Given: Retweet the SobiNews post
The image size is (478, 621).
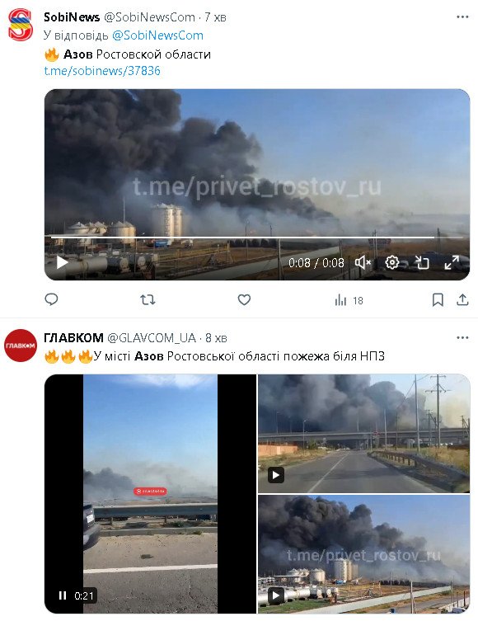Looking at the screenshot, I should tap(148, 300).
